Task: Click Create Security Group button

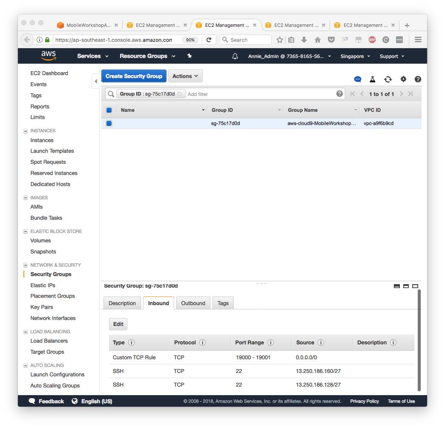Action: [x=134, y=76]
